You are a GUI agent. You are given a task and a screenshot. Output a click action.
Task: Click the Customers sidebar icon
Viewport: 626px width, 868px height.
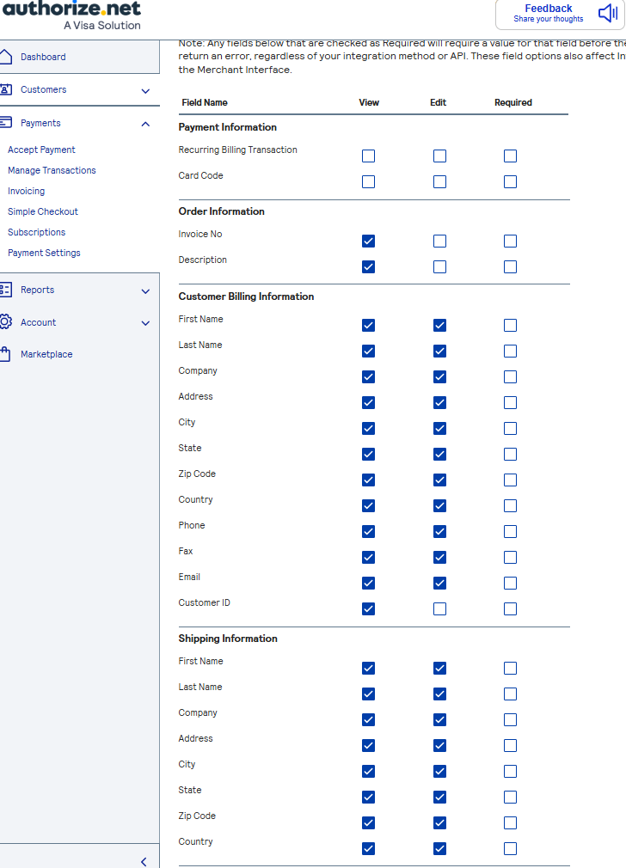(5, 89)
